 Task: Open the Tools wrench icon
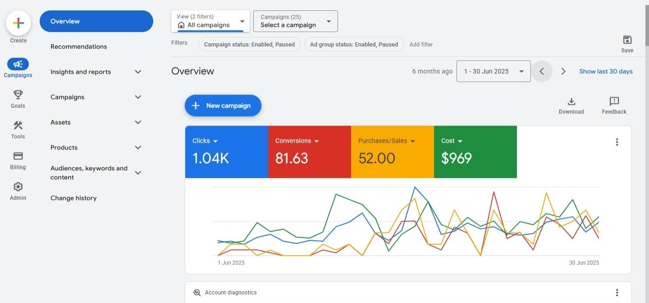(x=18, y=126)
